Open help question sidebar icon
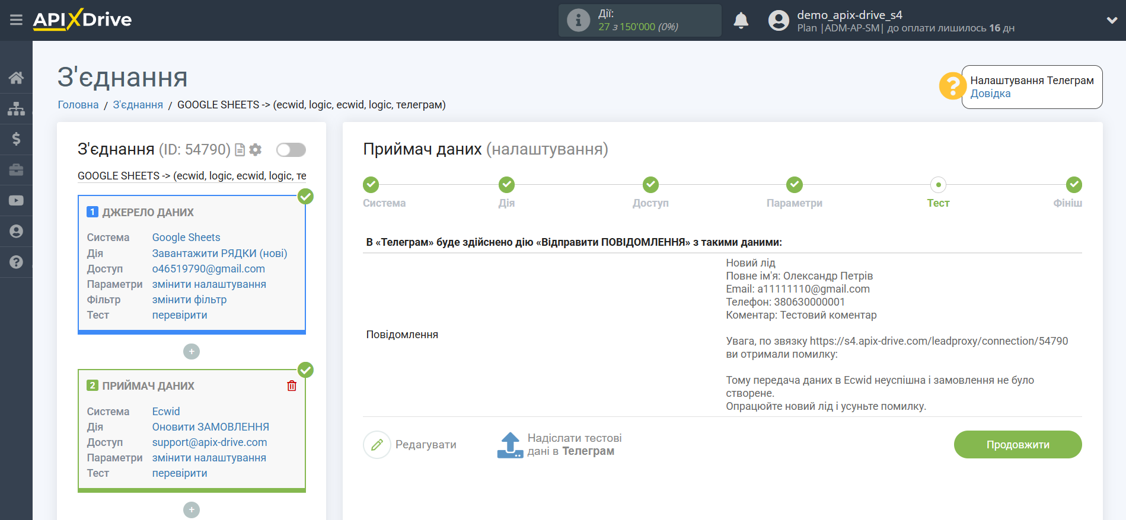1126x520 pixels. pyautogui.click(x=16, y=262)
